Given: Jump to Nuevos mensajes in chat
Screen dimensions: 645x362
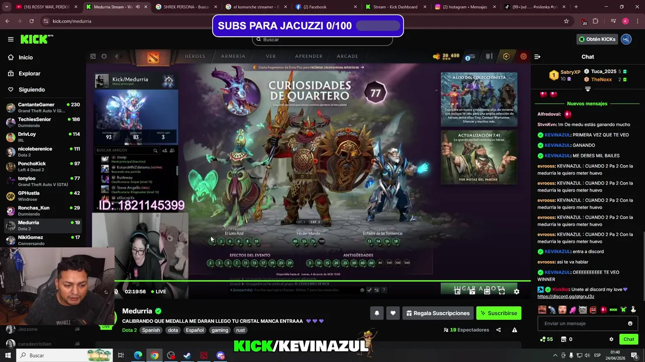Looking at the screenshot, I should click(x=587, y=104).
